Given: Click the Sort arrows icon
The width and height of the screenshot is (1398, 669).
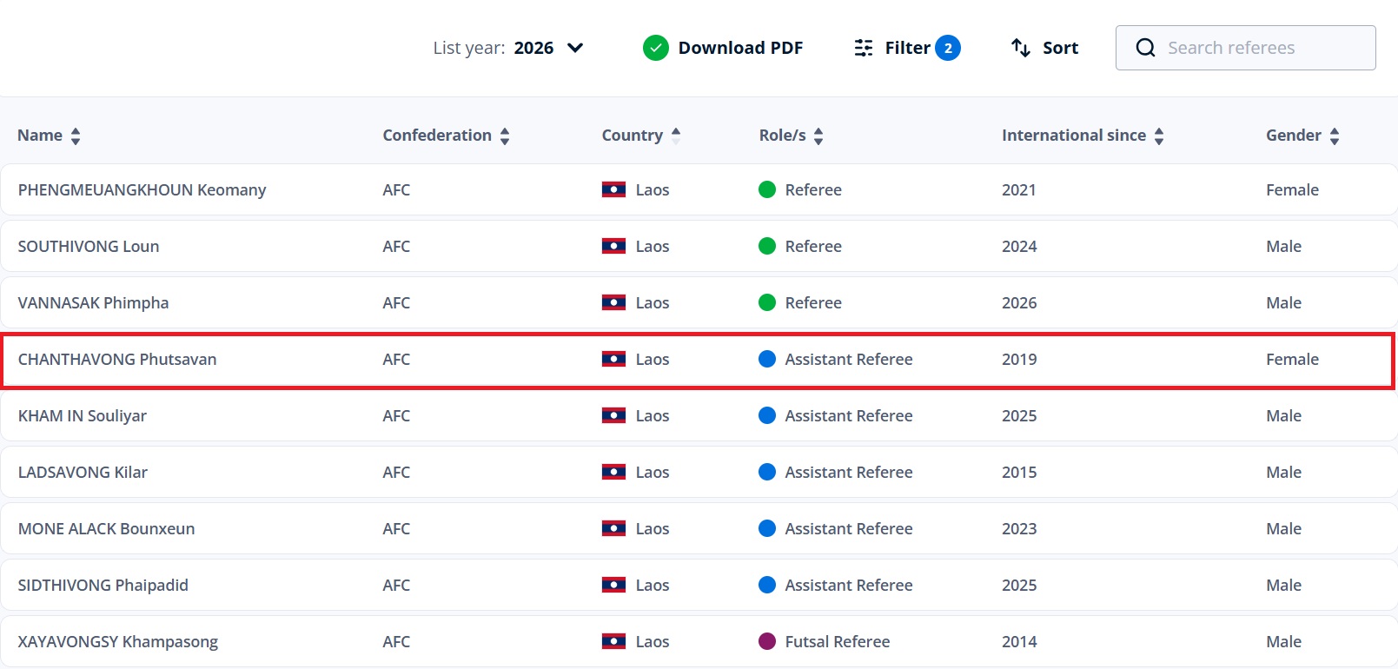Looking at the screenshot, I should tap(1021, 48).
